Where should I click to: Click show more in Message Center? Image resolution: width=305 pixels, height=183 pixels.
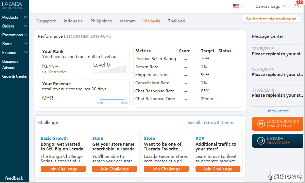[x=278, y=111]
